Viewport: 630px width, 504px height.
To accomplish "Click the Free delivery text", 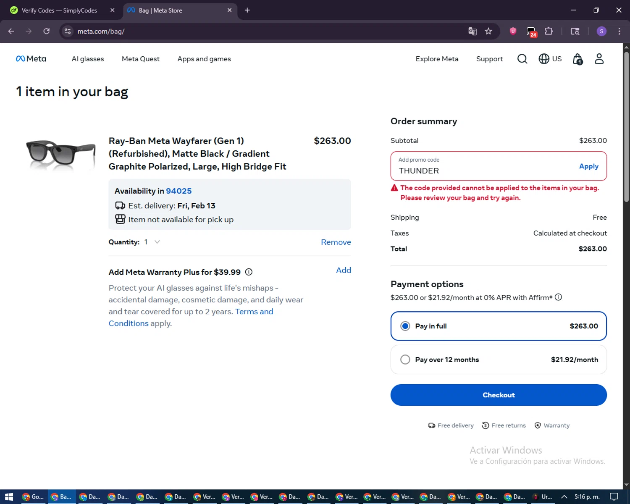I will tap(455, 425).
